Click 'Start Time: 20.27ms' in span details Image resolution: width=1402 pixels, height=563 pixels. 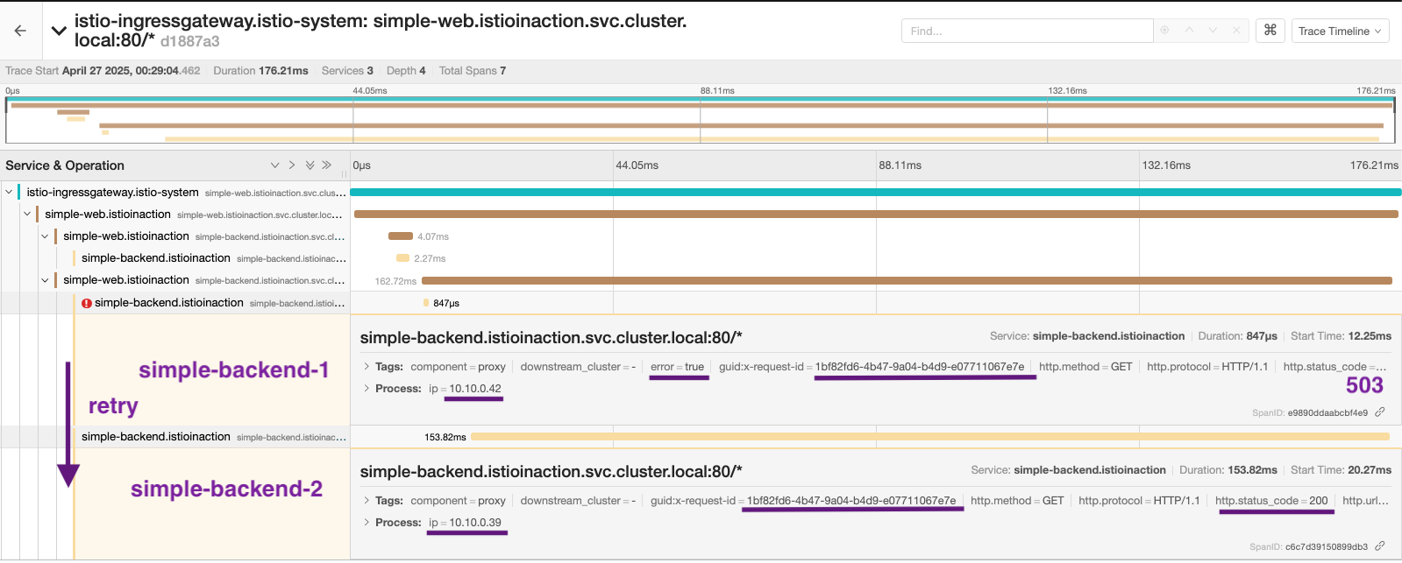(1341, 470)
